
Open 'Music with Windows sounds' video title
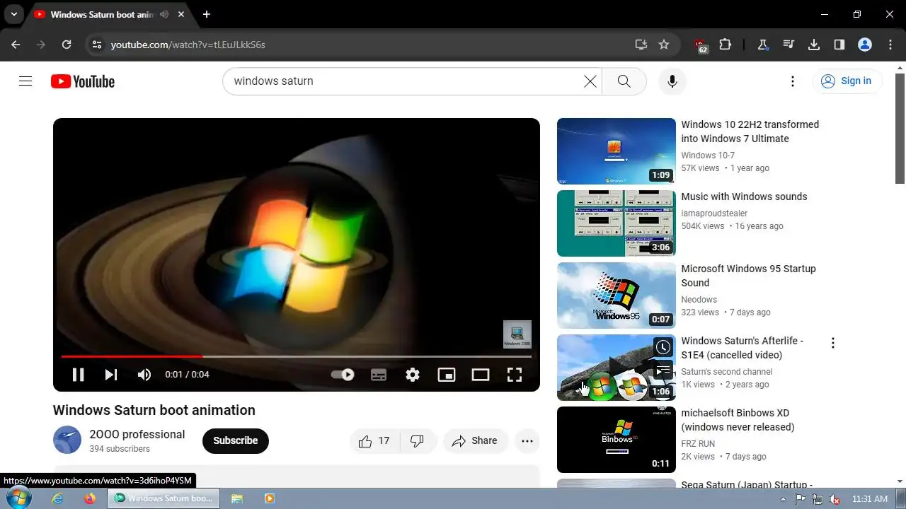click(x=744, y=197)
